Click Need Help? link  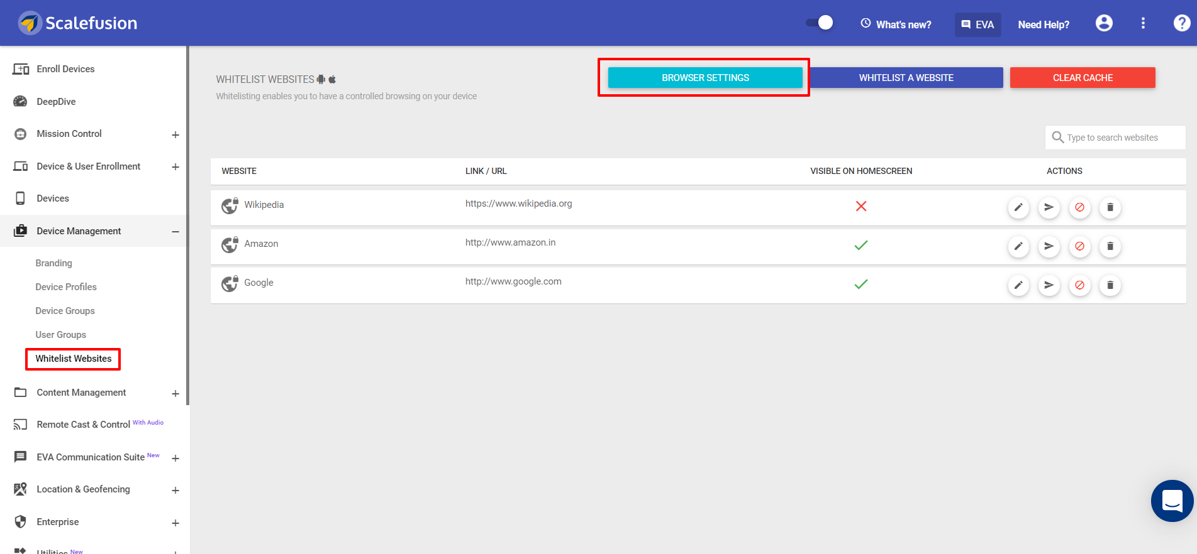(1044, 24)
